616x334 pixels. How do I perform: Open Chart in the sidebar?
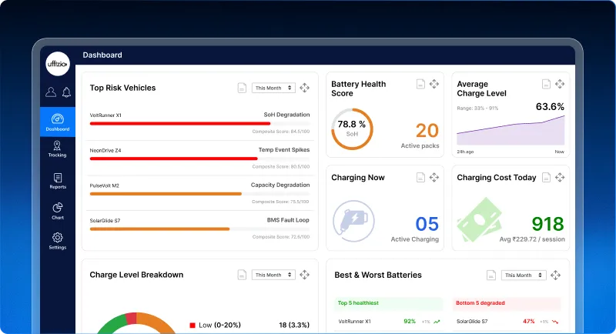pyautogui.click(x=57, y=211)
